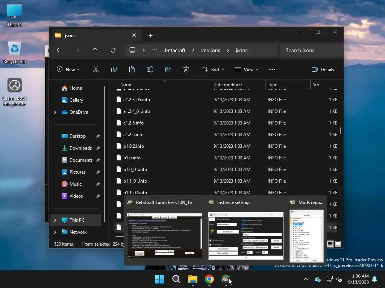The width and height of the screenshot is (385, 288).
Task: Click Learn about this picture icon
Action: (x=15, y=92)
